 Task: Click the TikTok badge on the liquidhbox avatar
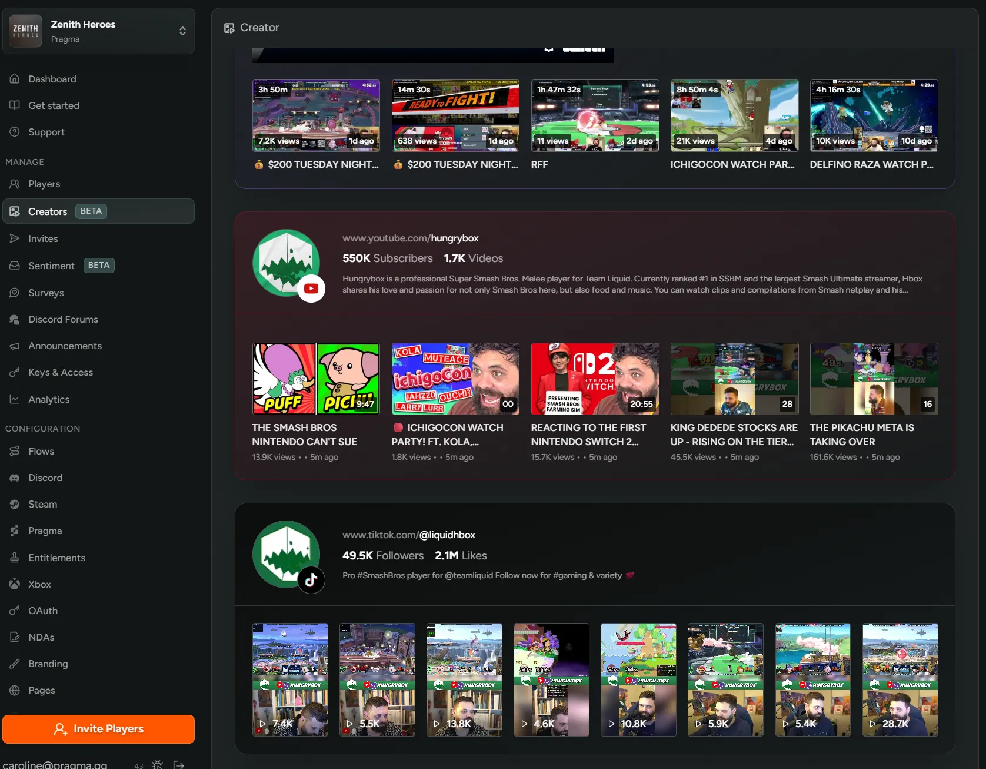pos(311,579)
